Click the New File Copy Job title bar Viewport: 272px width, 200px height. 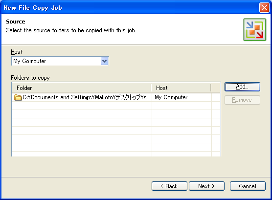[130, 8]
